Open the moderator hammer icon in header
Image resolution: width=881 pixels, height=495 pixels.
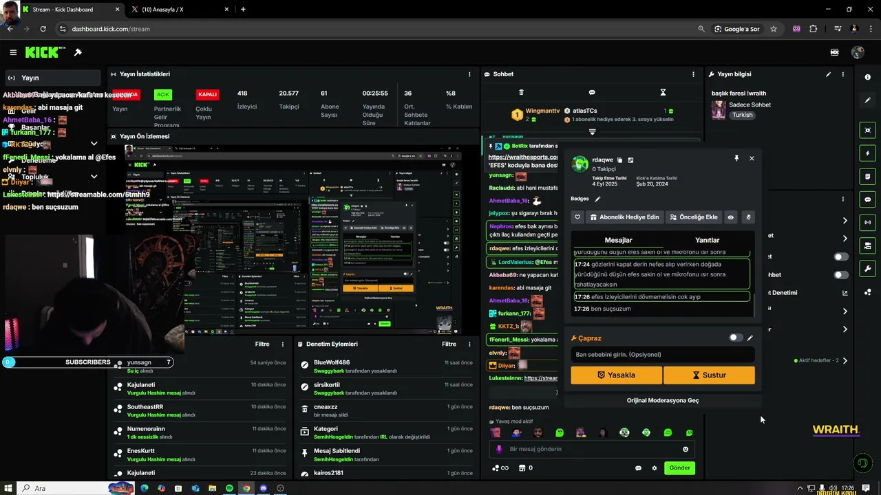(78, 52)
